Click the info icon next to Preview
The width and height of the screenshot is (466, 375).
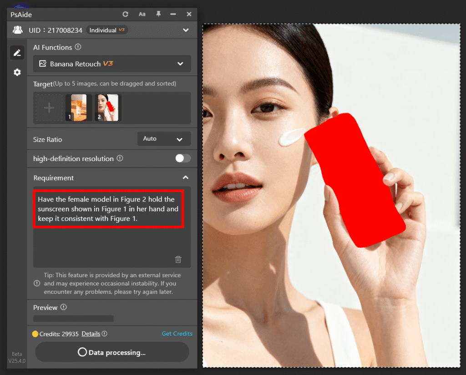[64, 307]
